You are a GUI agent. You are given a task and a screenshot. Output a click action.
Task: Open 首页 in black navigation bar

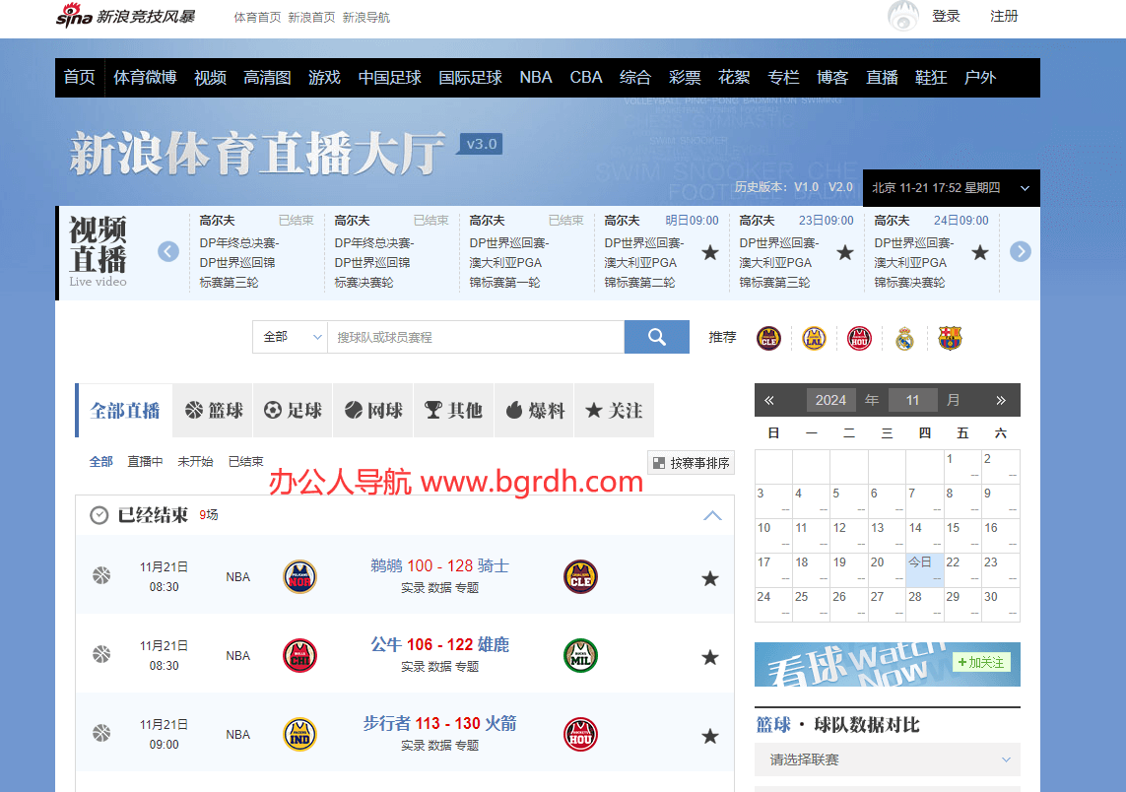pos(79,78)
